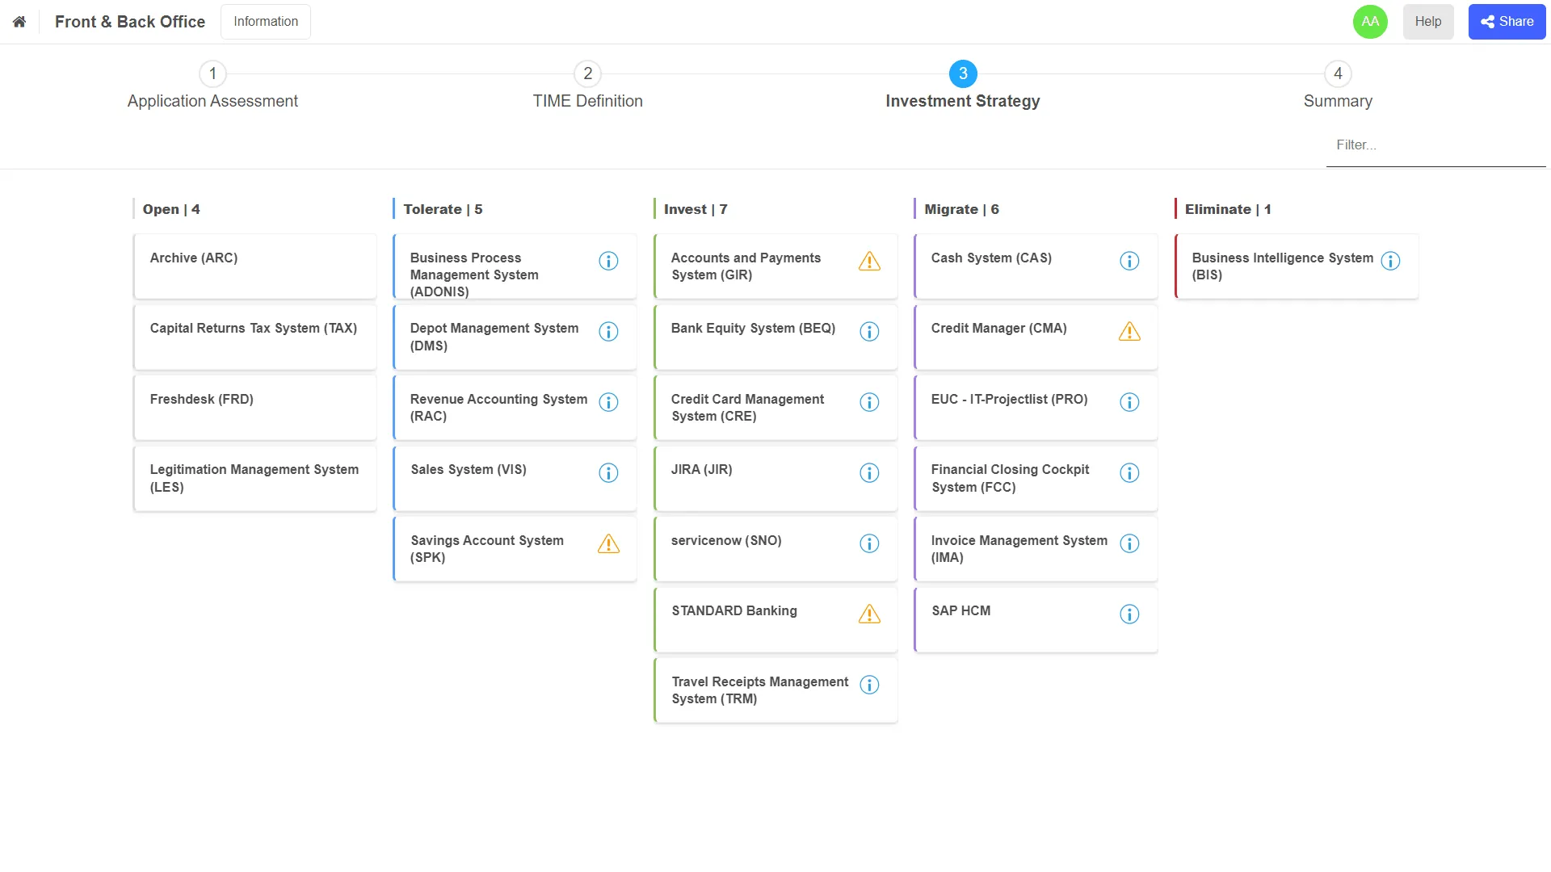Click the Invest | 7 column header
Image resolution: width=1551 pixels, height=872 pixels.
point(696,209)
